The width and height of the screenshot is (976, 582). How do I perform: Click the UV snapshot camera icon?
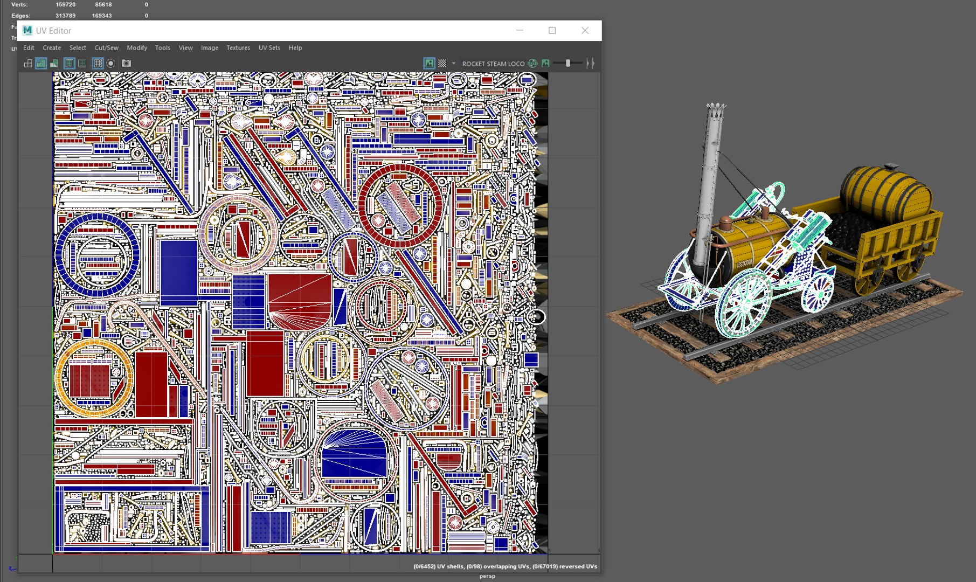(126, 64)
